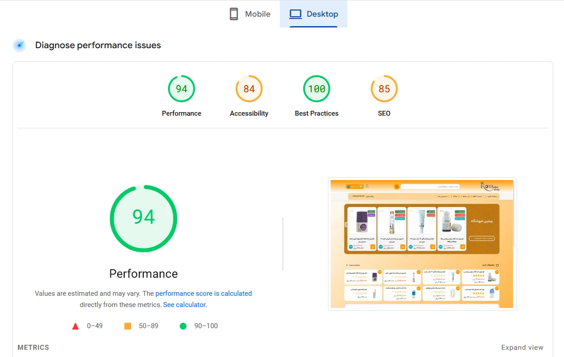This screenshot has height=357, width=564.
Task: Open the SEO score gauge 85
Action: tap(384, 89)
